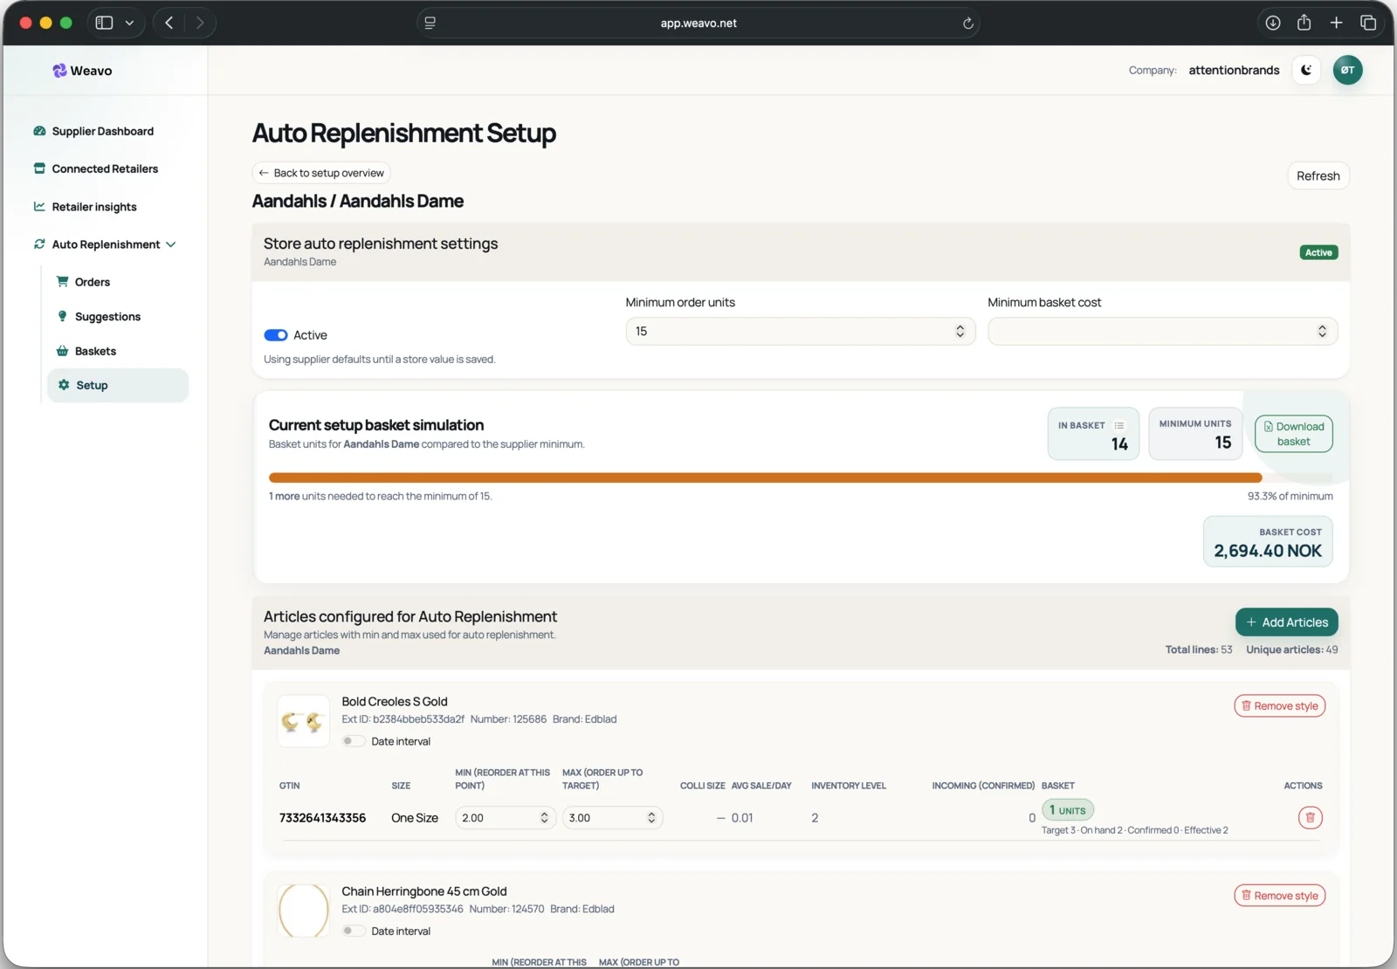Click the Weavo logo icon
This screenshot has height=969, width=1397.
pyautogui.click(x=59, y=71)
